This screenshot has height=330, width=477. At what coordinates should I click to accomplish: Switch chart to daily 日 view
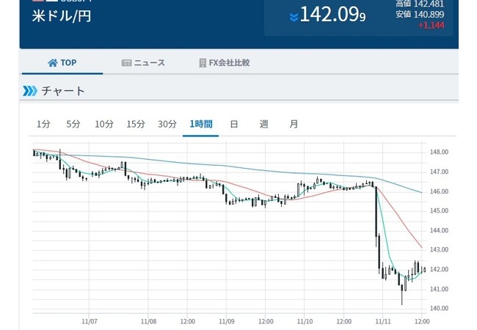[x=234, y=124]
